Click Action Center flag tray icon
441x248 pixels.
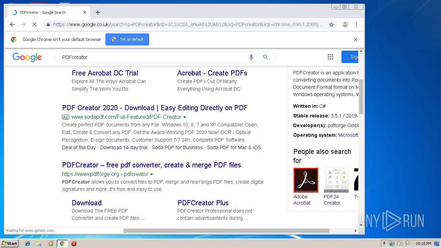408,244
